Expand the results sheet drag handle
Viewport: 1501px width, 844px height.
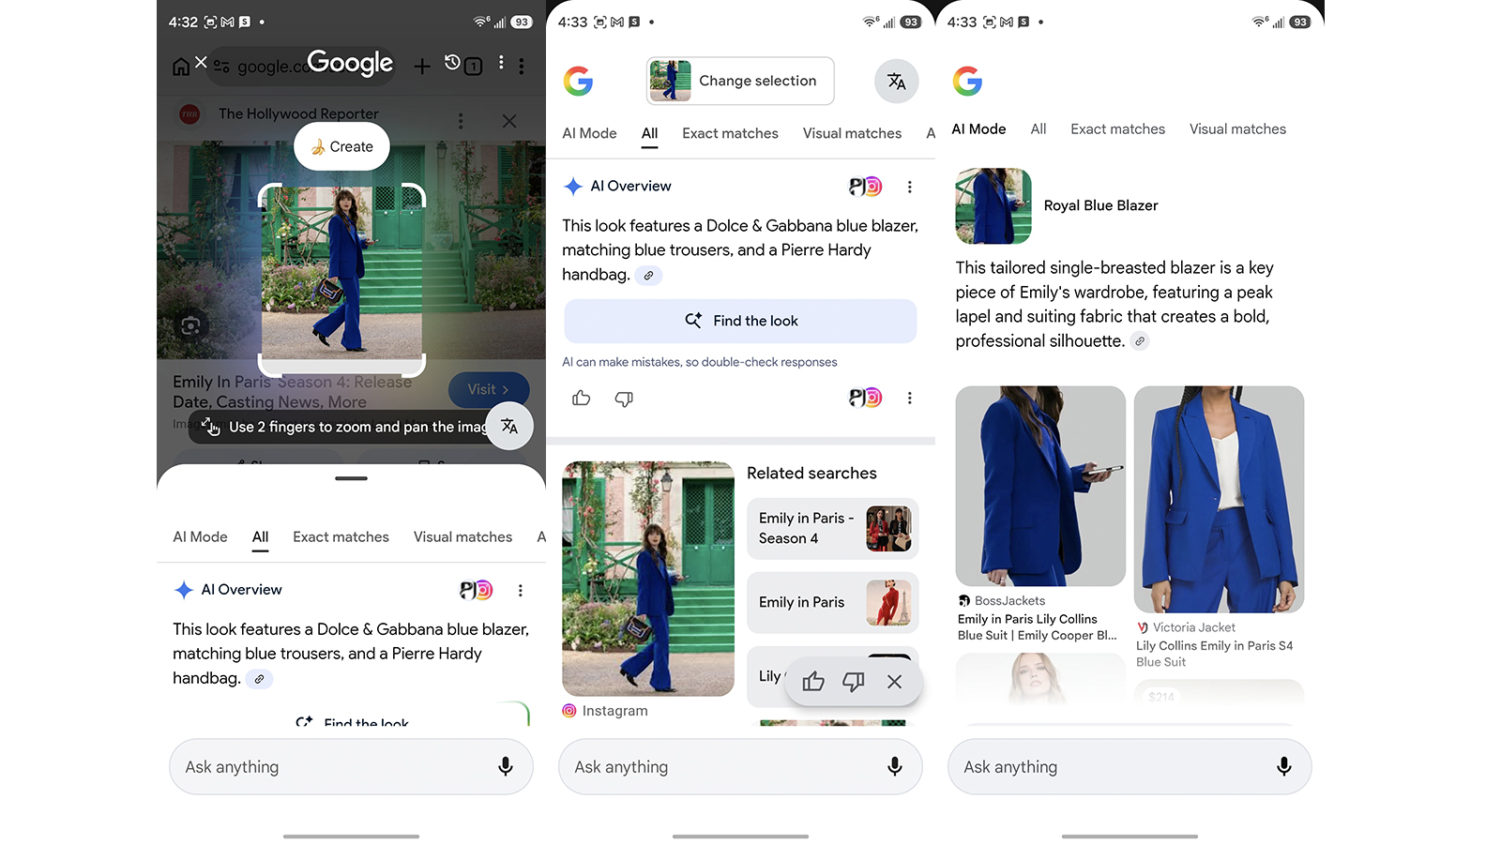[x=351, y=478]
